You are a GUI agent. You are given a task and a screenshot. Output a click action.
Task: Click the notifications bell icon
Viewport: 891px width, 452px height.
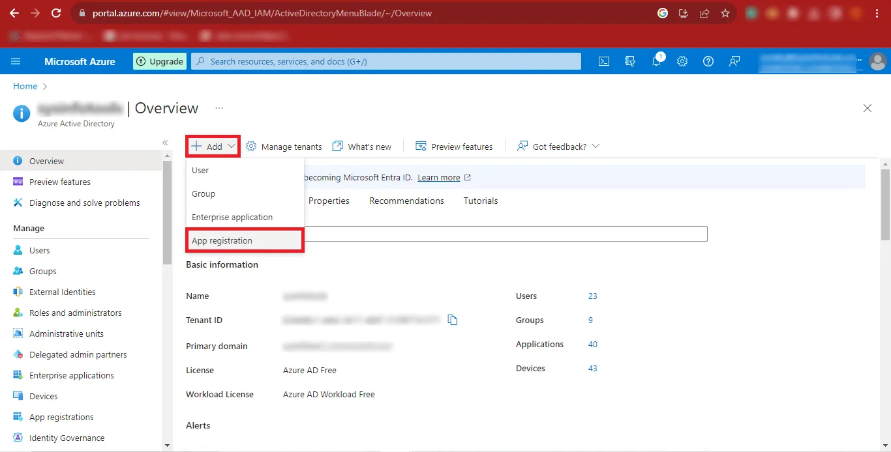[x=656, y=61]
